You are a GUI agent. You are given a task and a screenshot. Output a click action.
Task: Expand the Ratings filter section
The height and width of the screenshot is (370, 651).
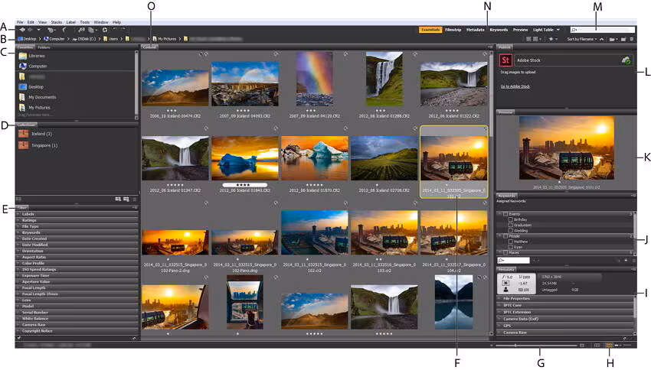click(x=77, y=220)
